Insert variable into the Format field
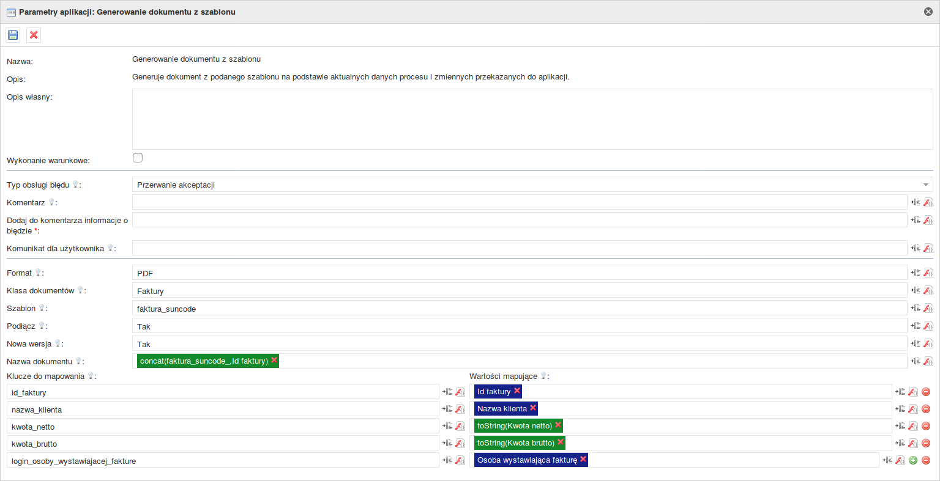Screen dimensions: 940x481 coord(916,273)
